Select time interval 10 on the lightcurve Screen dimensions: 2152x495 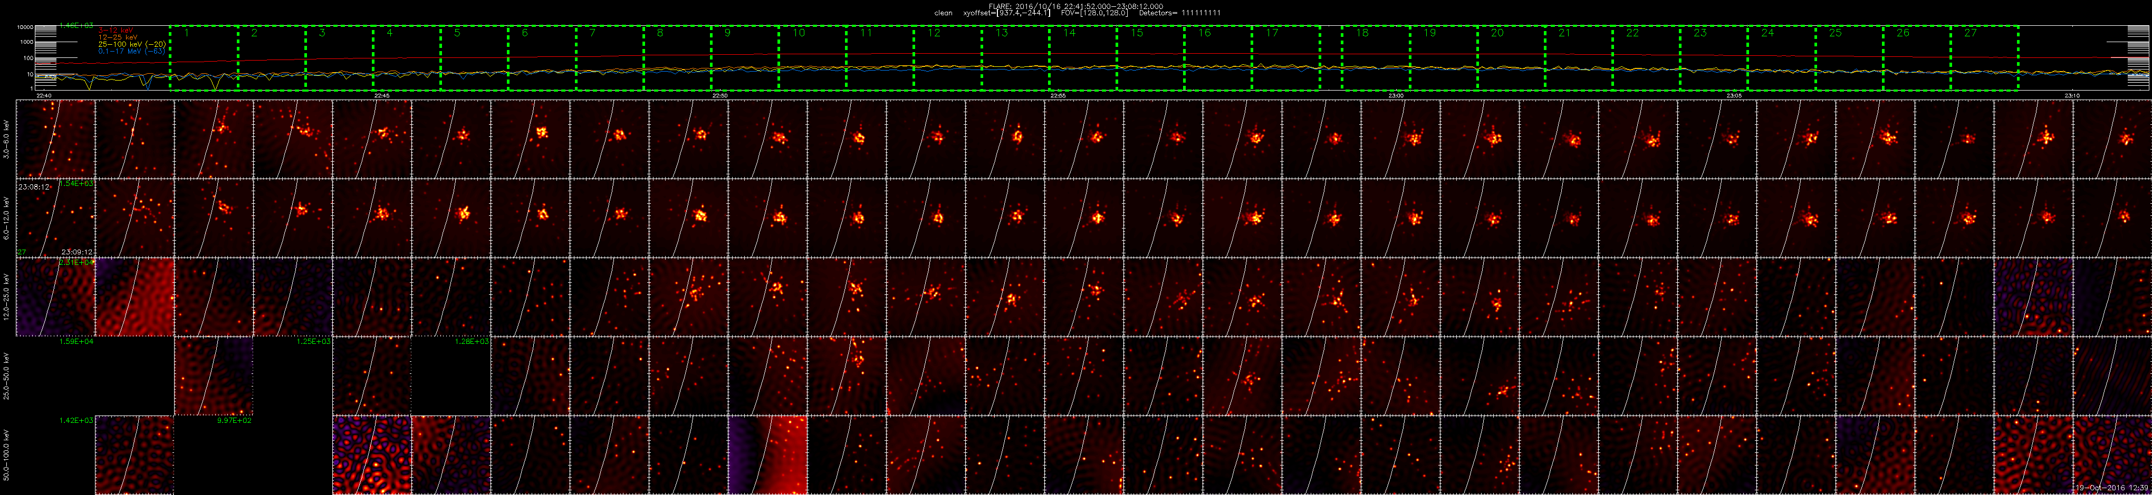[x=813, y=57]
